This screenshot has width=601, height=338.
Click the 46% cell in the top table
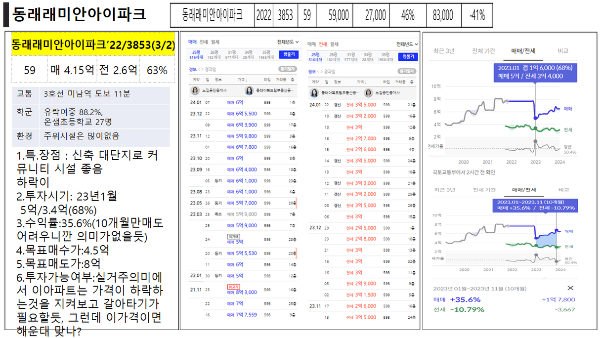click(408, 16)
